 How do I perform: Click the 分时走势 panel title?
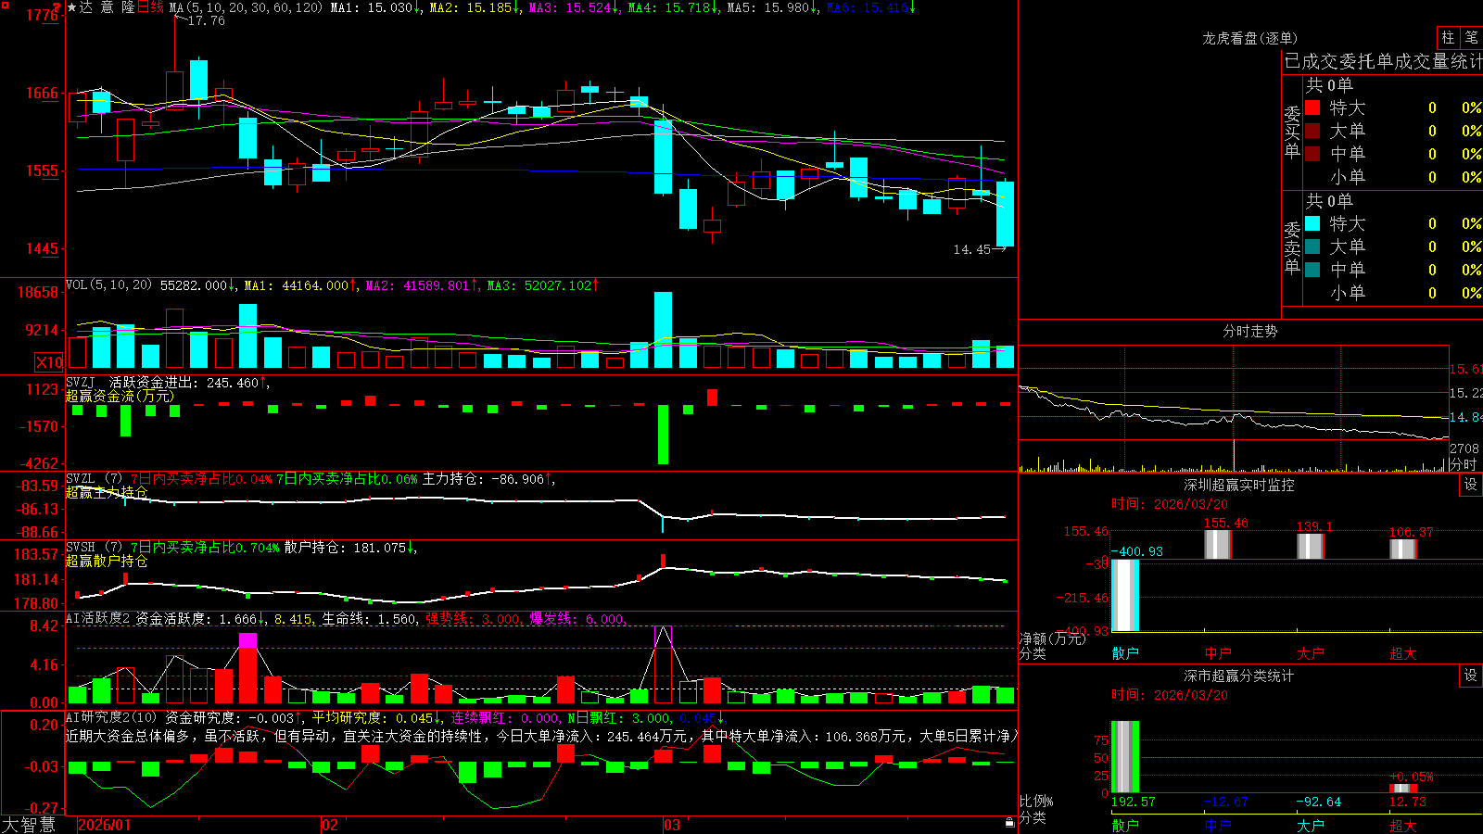coord(1250,331)
